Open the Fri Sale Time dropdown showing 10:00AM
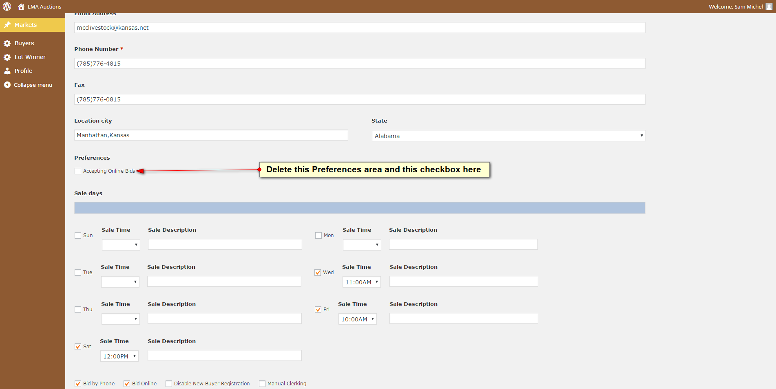The image size is (776, 389). point(358,319)
